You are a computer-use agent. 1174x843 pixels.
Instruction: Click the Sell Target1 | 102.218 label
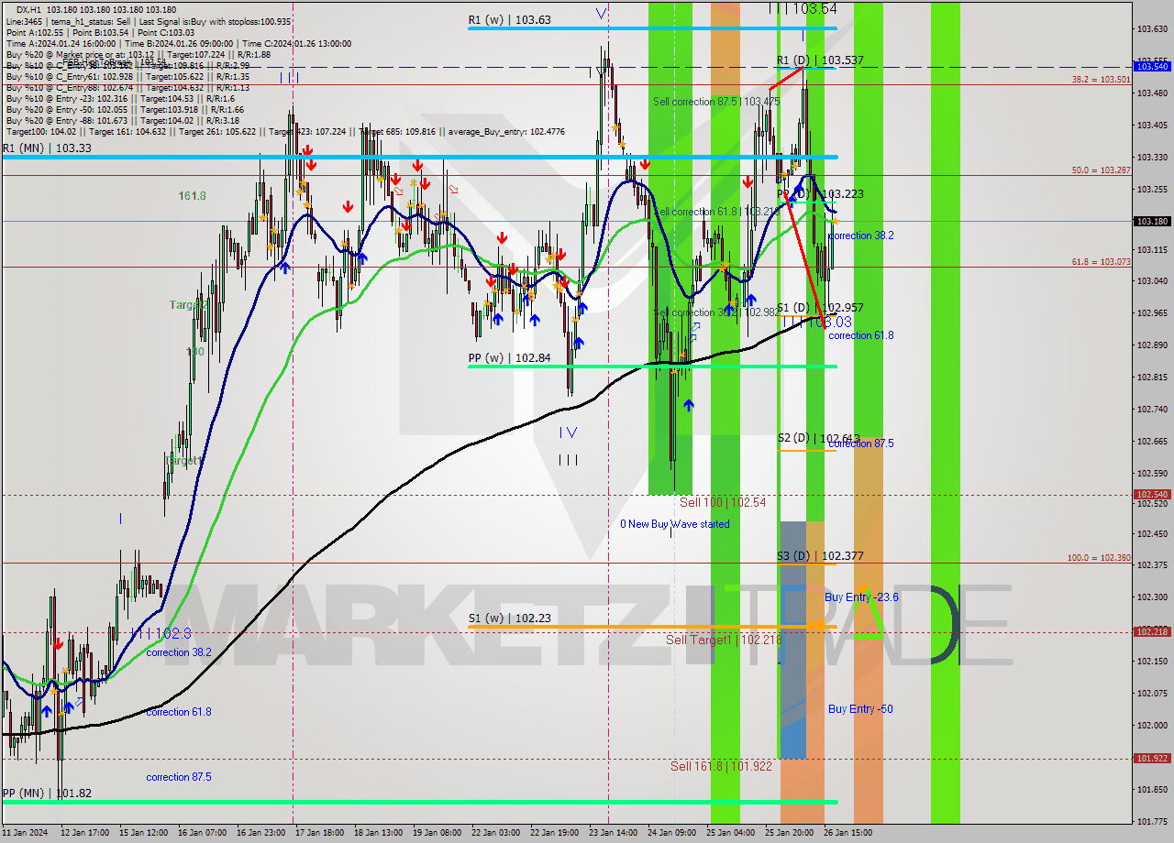pos(724,640)
